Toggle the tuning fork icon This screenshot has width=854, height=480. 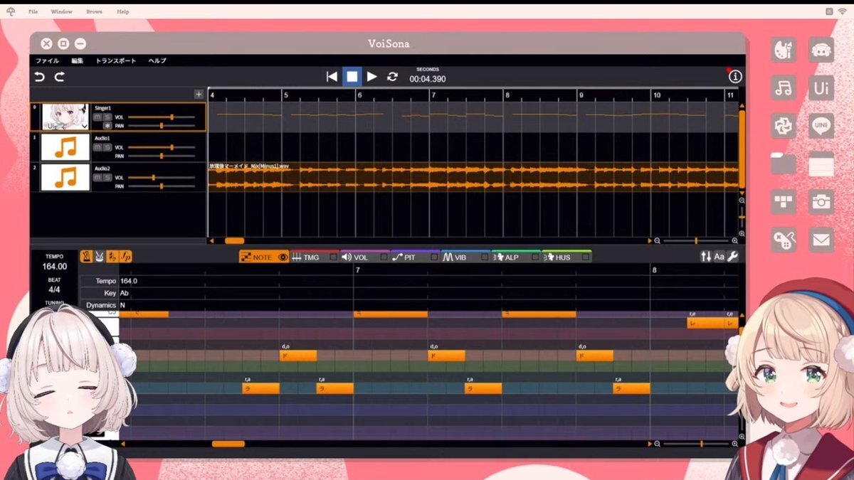[100, 257]
